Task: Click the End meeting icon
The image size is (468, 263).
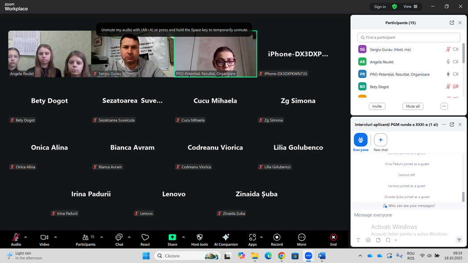Action: coord(333,239)
